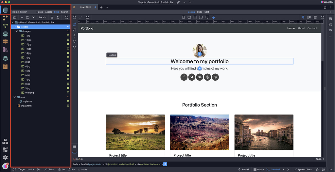Click the upload arrow in file toolbar

pos(58,18)
